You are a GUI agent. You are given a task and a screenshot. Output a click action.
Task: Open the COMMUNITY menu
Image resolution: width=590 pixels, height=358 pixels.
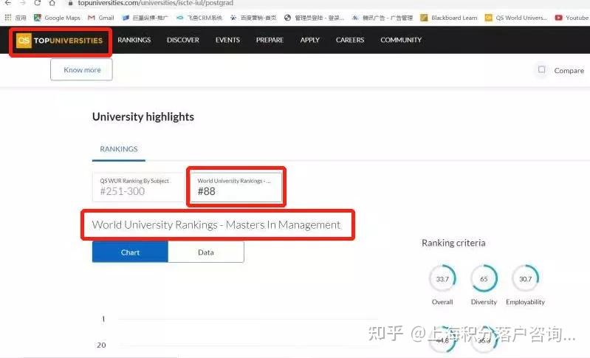coord(401,40)
